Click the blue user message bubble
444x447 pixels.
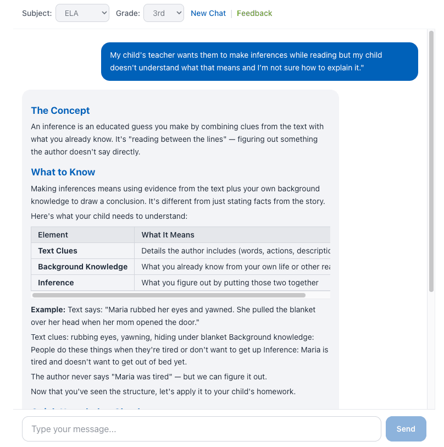click(x=259, y=62)
